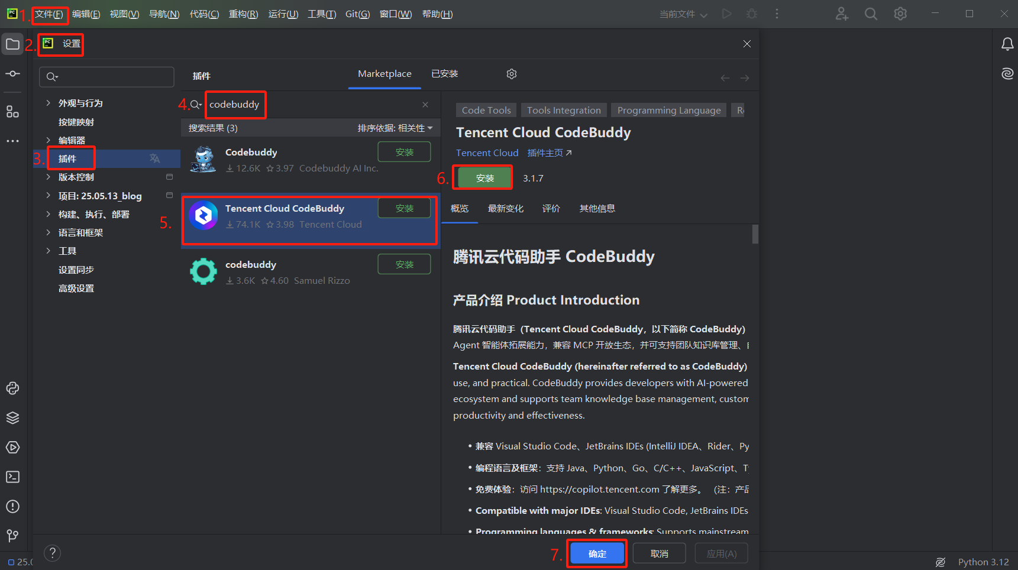Expand the 项目: 25.05.13_blog node
The height and width of the screenshot is (570, 1018).
pyautogui.click(x=48, y=196)
